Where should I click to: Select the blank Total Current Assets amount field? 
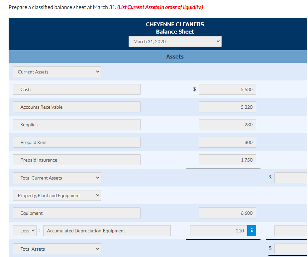pos(291,178)
